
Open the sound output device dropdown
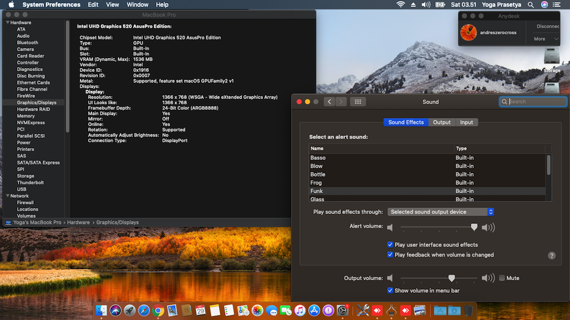click(441, 212)
